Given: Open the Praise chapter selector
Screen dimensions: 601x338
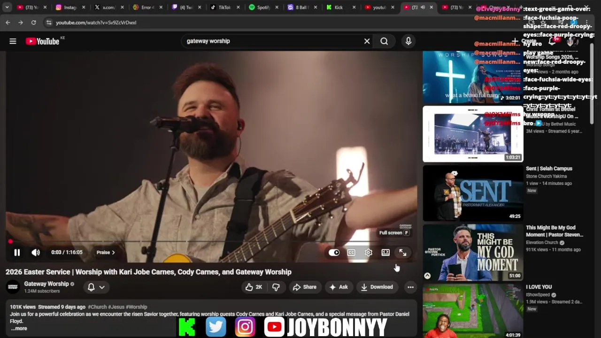Looking at the screenshot, I should pyautogui.click(x=105, y=253).
